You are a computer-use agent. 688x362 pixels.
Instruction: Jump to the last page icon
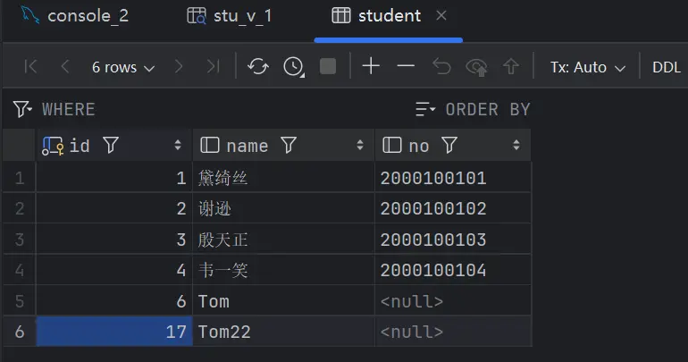213,67
